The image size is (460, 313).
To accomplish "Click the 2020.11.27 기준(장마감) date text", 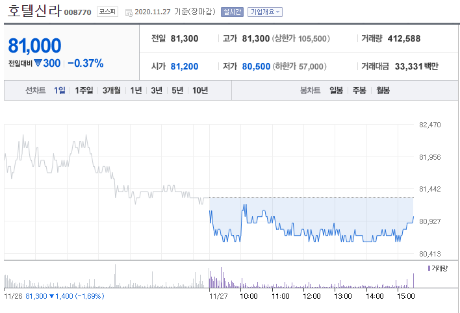I will click(175, 12).
